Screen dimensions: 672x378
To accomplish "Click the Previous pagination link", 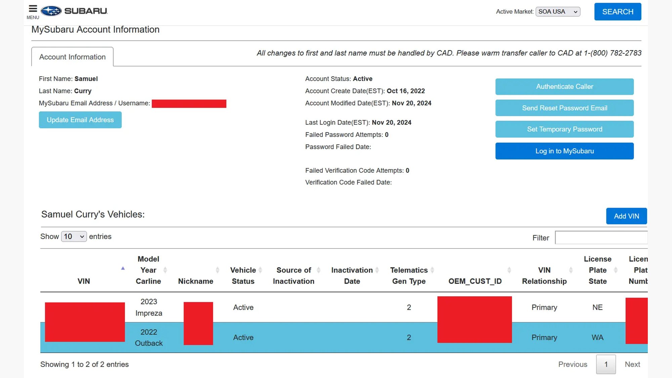I will tap(573, 365).
